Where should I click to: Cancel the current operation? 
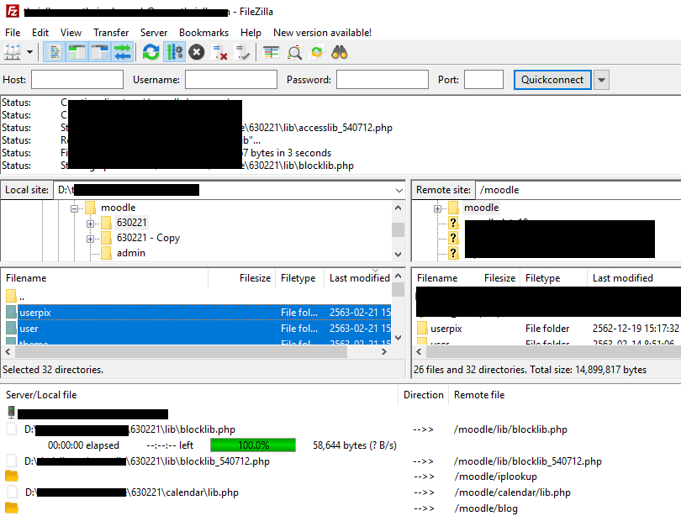pyautogui.click(x=197, y=52)
